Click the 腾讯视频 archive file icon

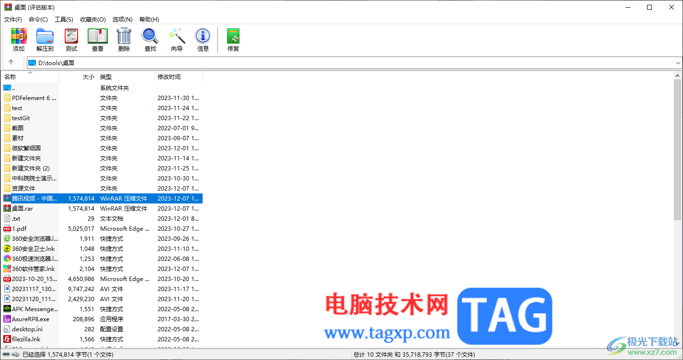click(7, 198)
